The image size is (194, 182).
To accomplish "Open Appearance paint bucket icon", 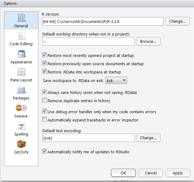I will 21,54.
